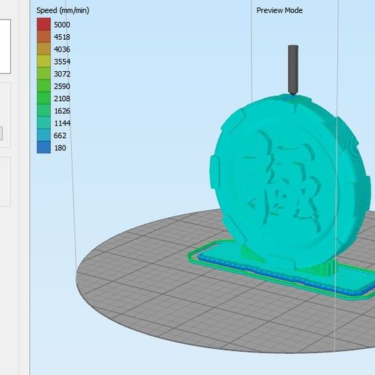Click the legend value "3554"
The height and width of the screenshot is (375, 375).
62,62
